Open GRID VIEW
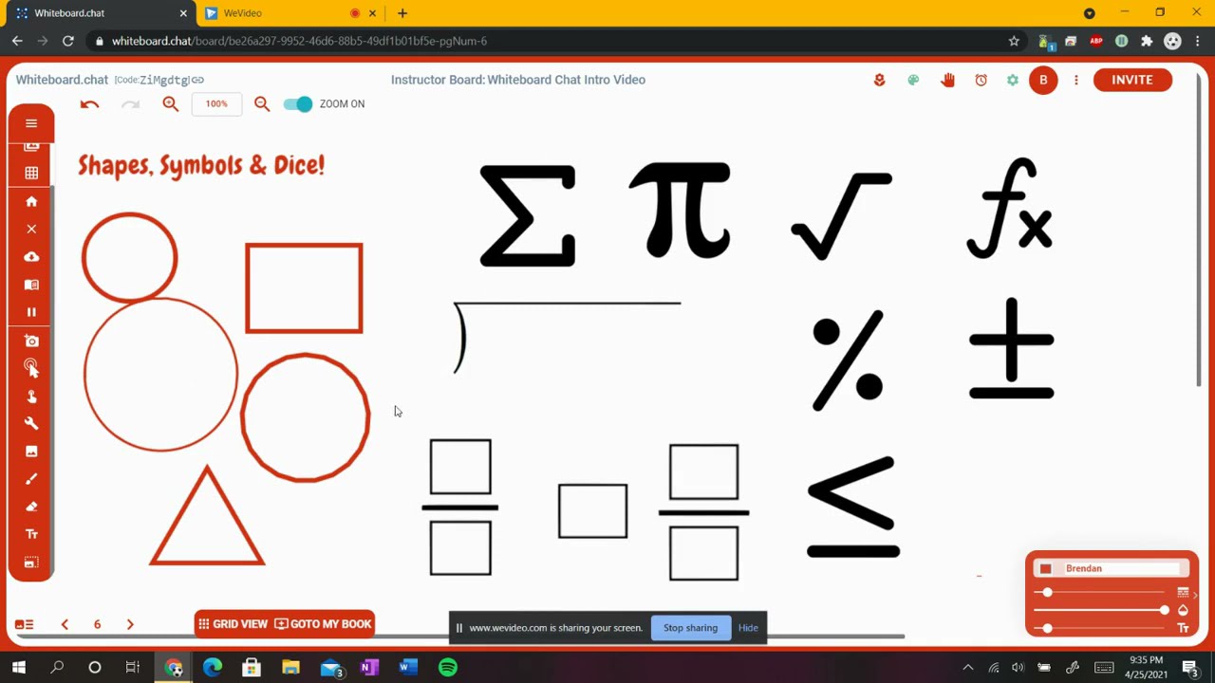1215x683 pixels. coord(233,624)
